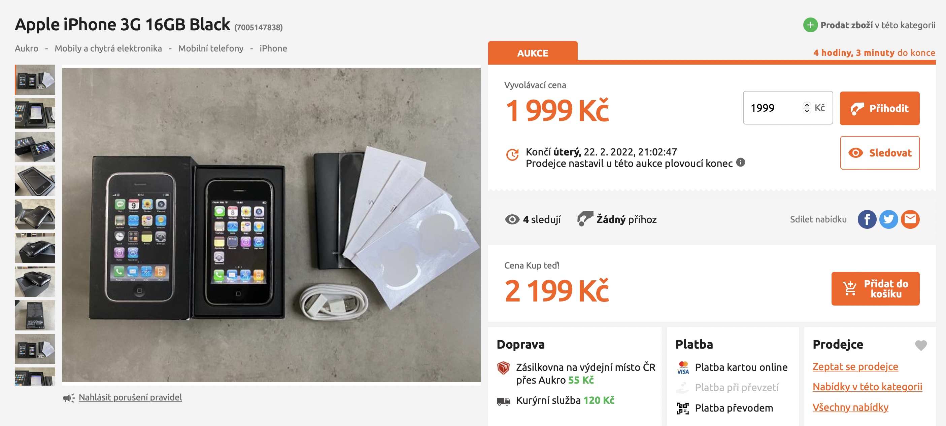The width and height of the screenshot is (946, 426).
Task: Add seller to favorites with heart icon
Action: (921, 345)
